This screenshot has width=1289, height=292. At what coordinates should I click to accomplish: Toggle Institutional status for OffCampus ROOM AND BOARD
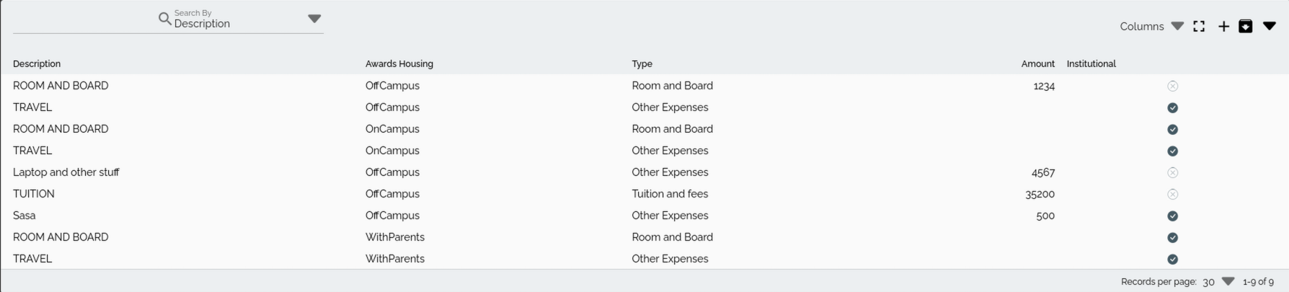[x=1172, y=86]
